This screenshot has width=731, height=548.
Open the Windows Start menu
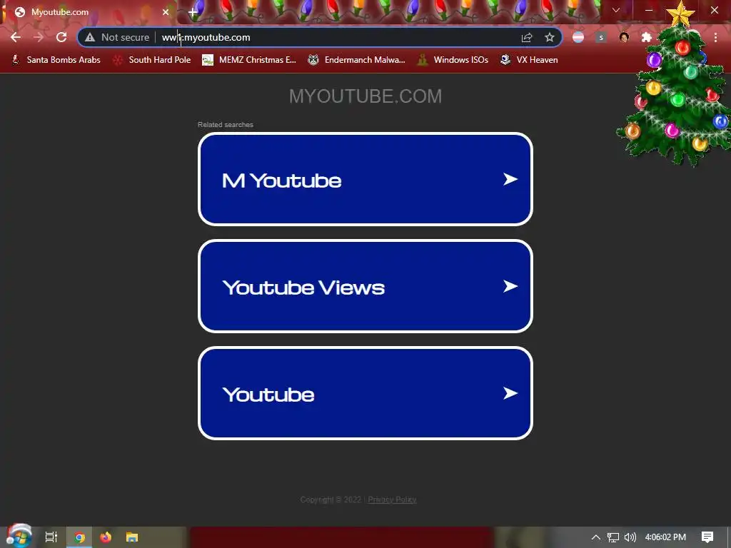(x=19, y=537)
